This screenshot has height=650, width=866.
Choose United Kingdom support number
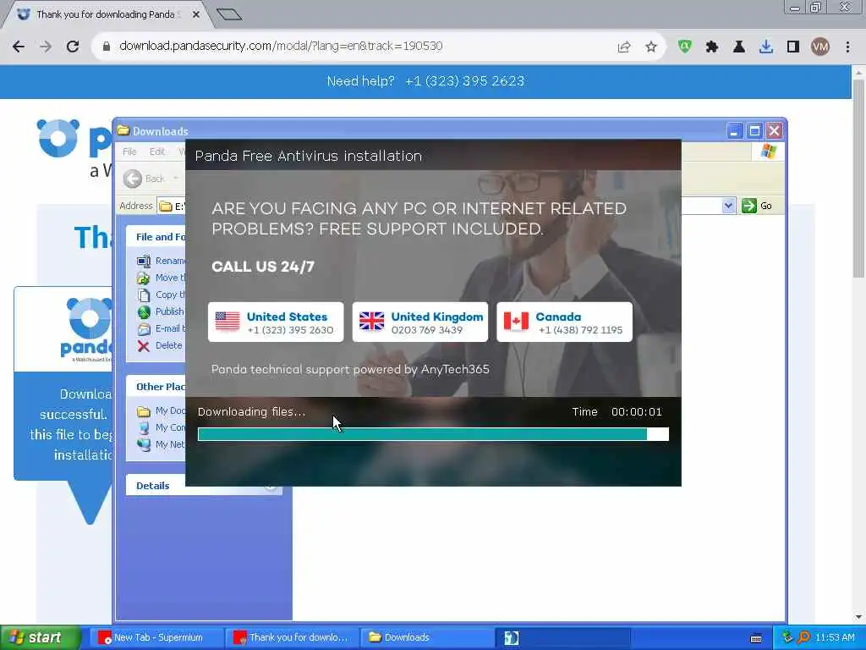coord(420,322)
